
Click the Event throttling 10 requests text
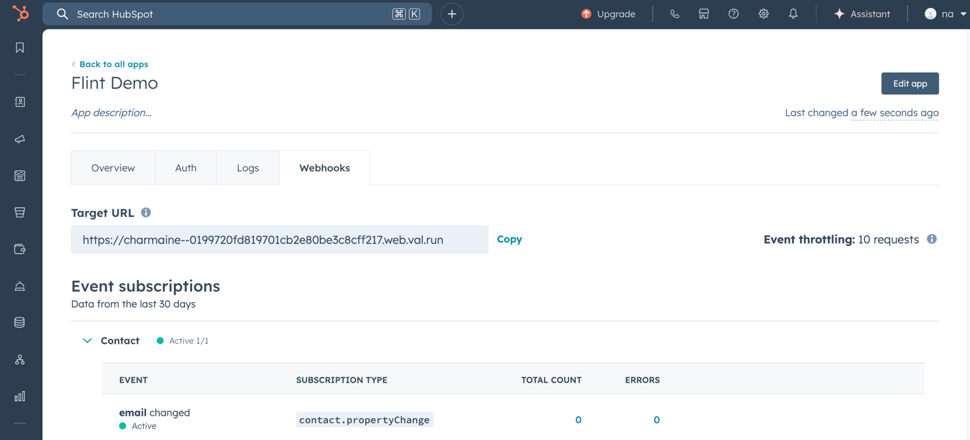[841, 240]
